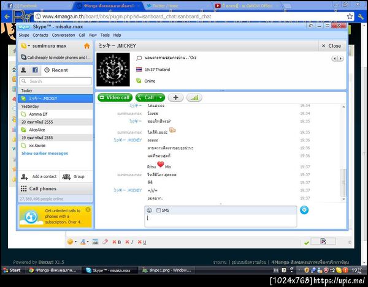Switch to the Facebook browser tab
The height and width of the screenshot is (287, 368).
click(37, 6)
